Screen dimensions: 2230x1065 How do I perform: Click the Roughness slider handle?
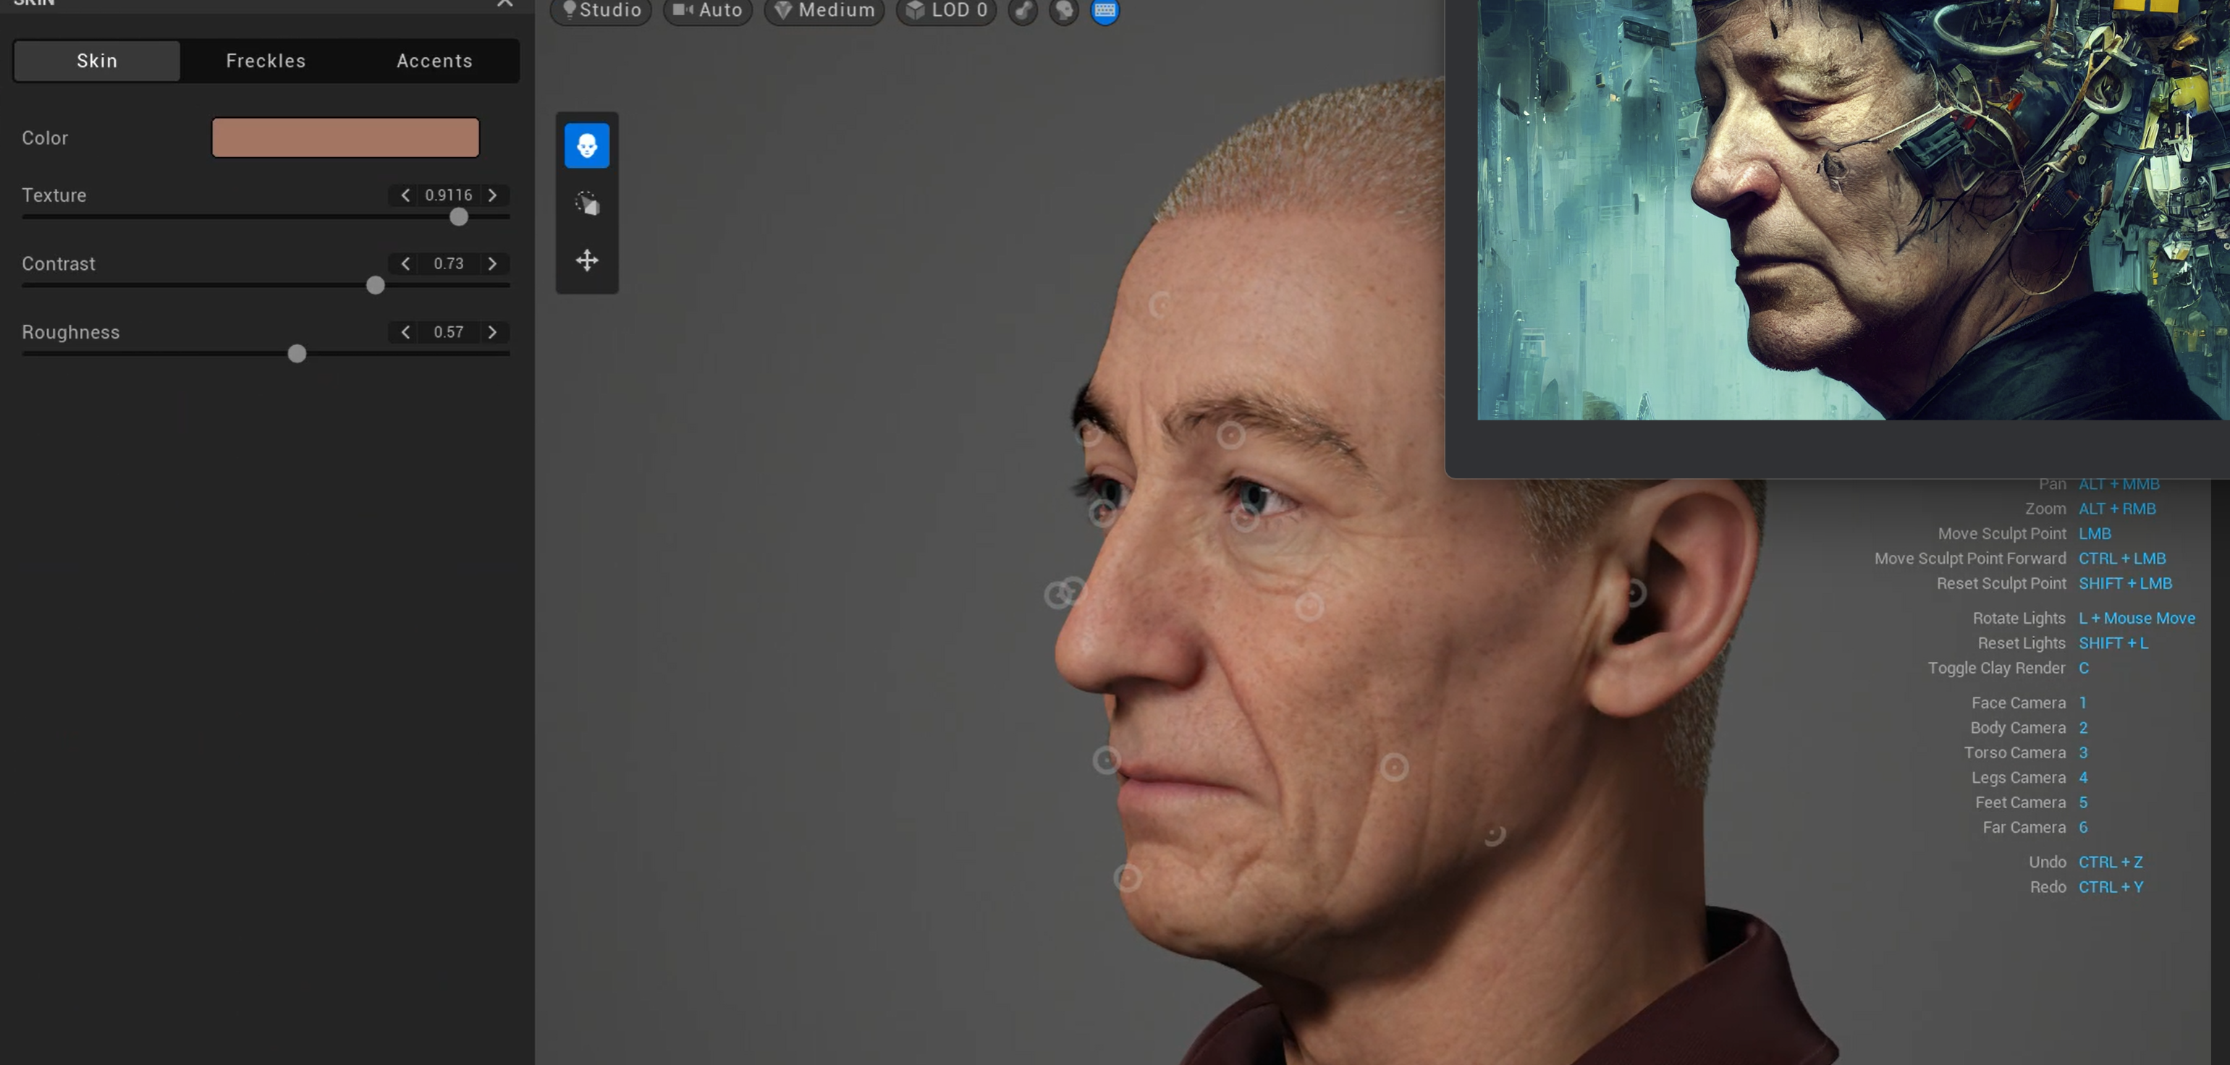click(x=297, y=354)
